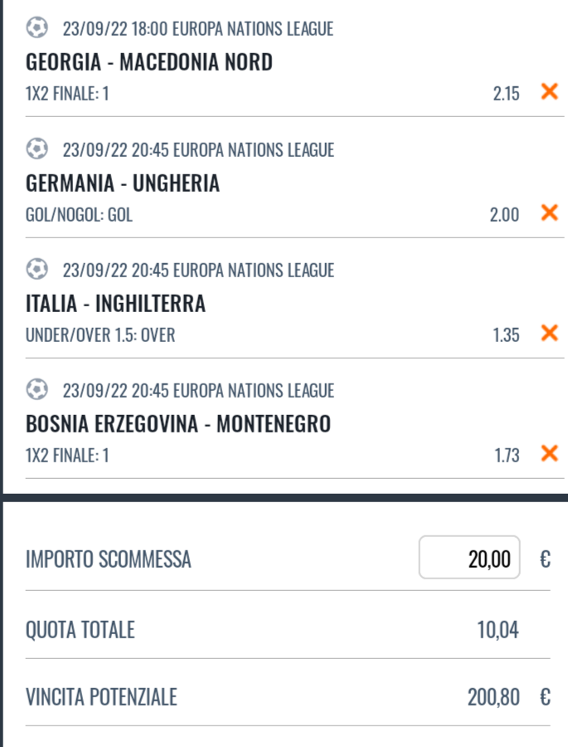568x747 pixels.
Task: Open the Bosnia Erzegovina - Montenegro match
Action: pos(178,424)
